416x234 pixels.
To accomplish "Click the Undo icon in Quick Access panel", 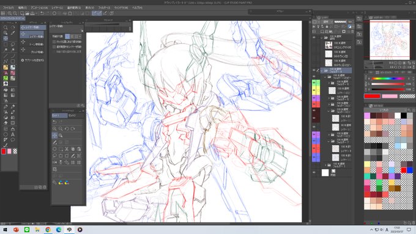I will [x=54, y=122].
